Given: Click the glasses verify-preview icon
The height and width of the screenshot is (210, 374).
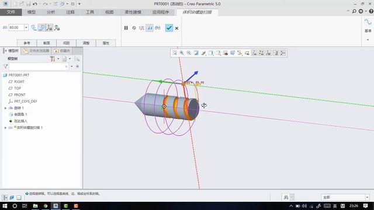Looking at the screenshot, I should click(157, 28).
